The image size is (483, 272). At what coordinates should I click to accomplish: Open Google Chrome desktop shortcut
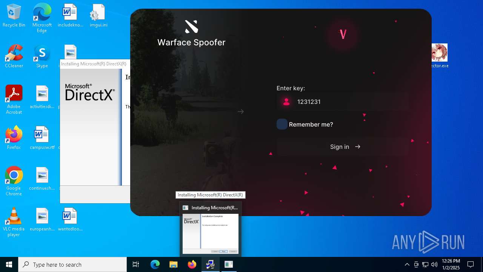point(14,181)
